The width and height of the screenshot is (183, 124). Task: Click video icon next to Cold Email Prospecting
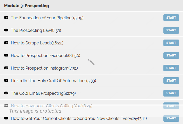[x=6, y=93]
